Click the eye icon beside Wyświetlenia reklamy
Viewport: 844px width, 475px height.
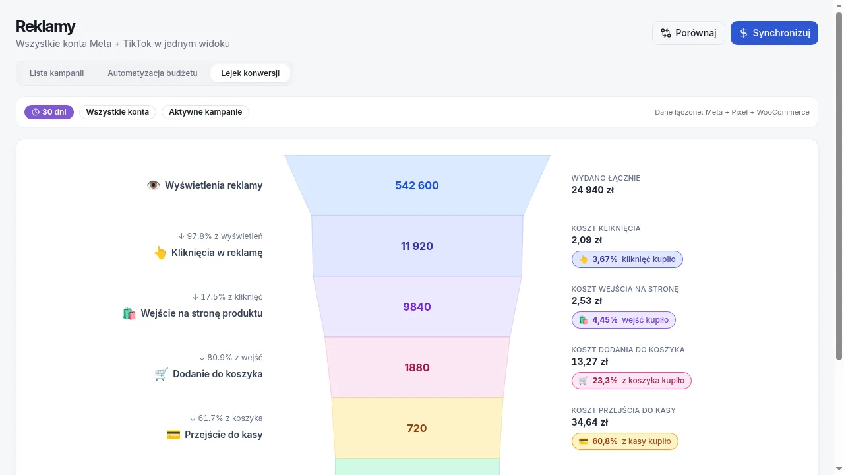tap(153, 185)
